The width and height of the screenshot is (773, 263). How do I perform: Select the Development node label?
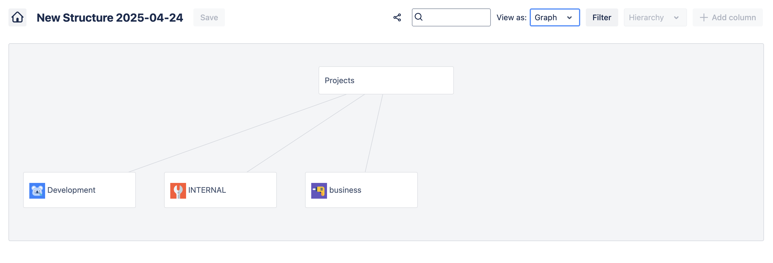71,190
